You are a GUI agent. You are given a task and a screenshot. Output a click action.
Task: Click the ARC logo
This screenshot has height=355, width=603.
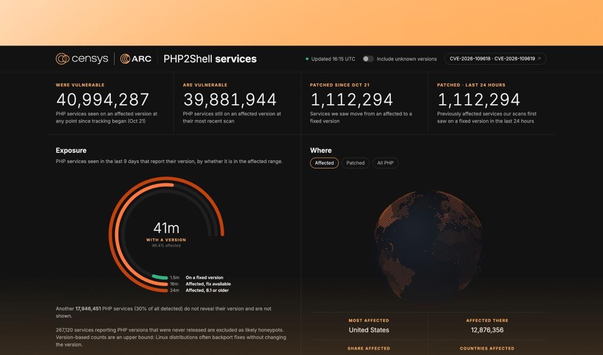point(136,59)
